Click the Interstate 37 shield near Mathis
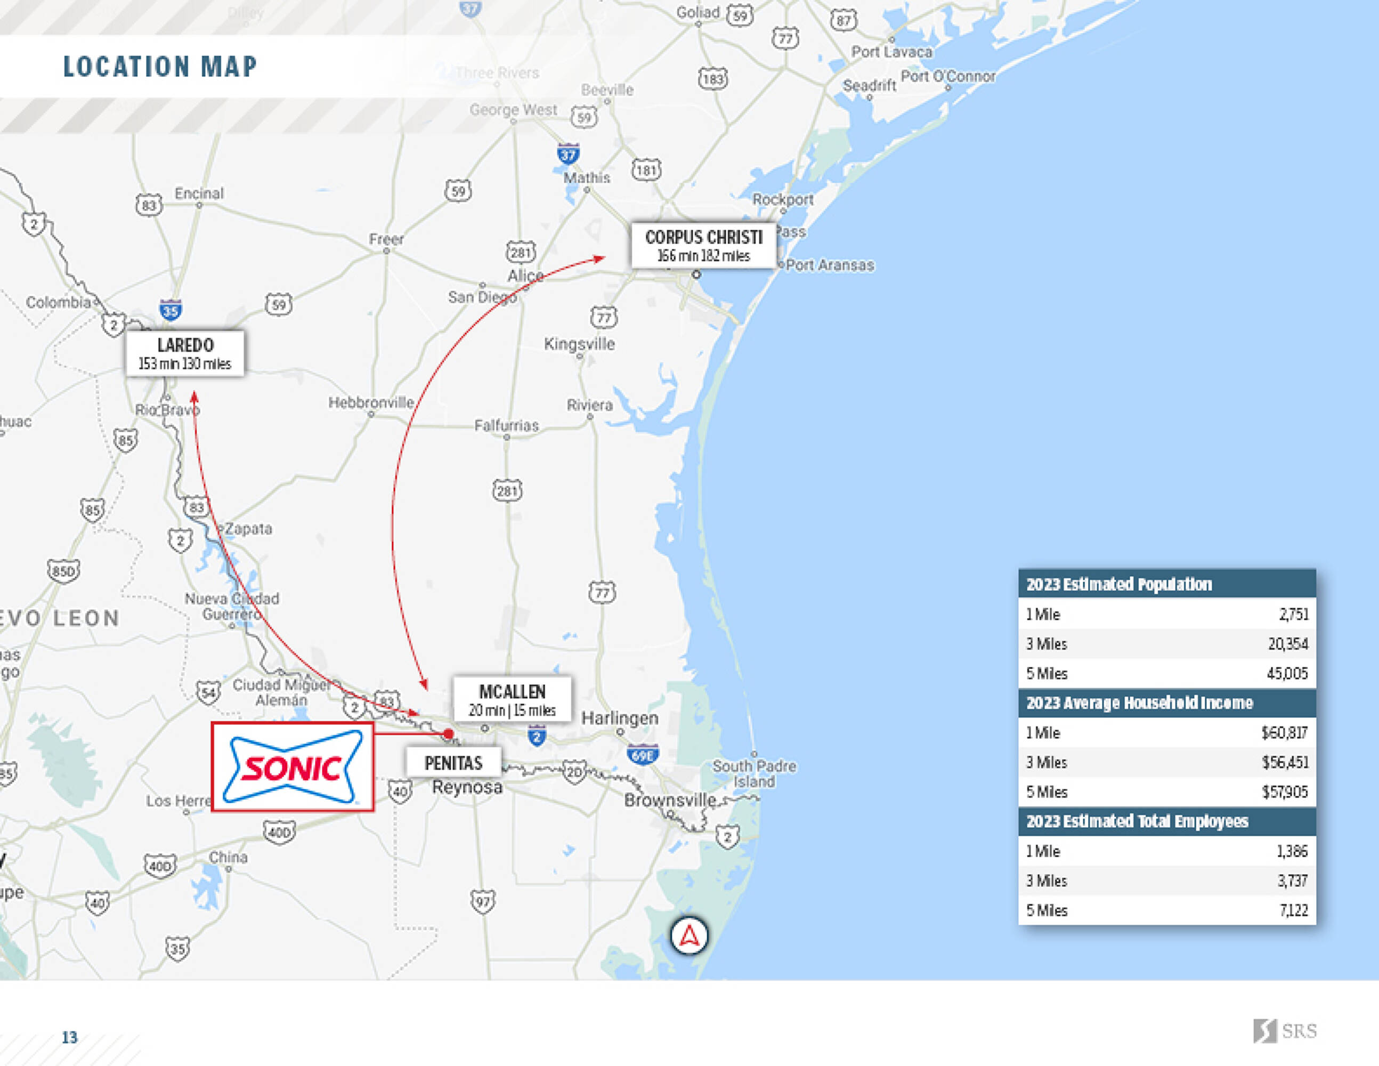This screenshot has width=1379, height=1066. tap(568, 154)
